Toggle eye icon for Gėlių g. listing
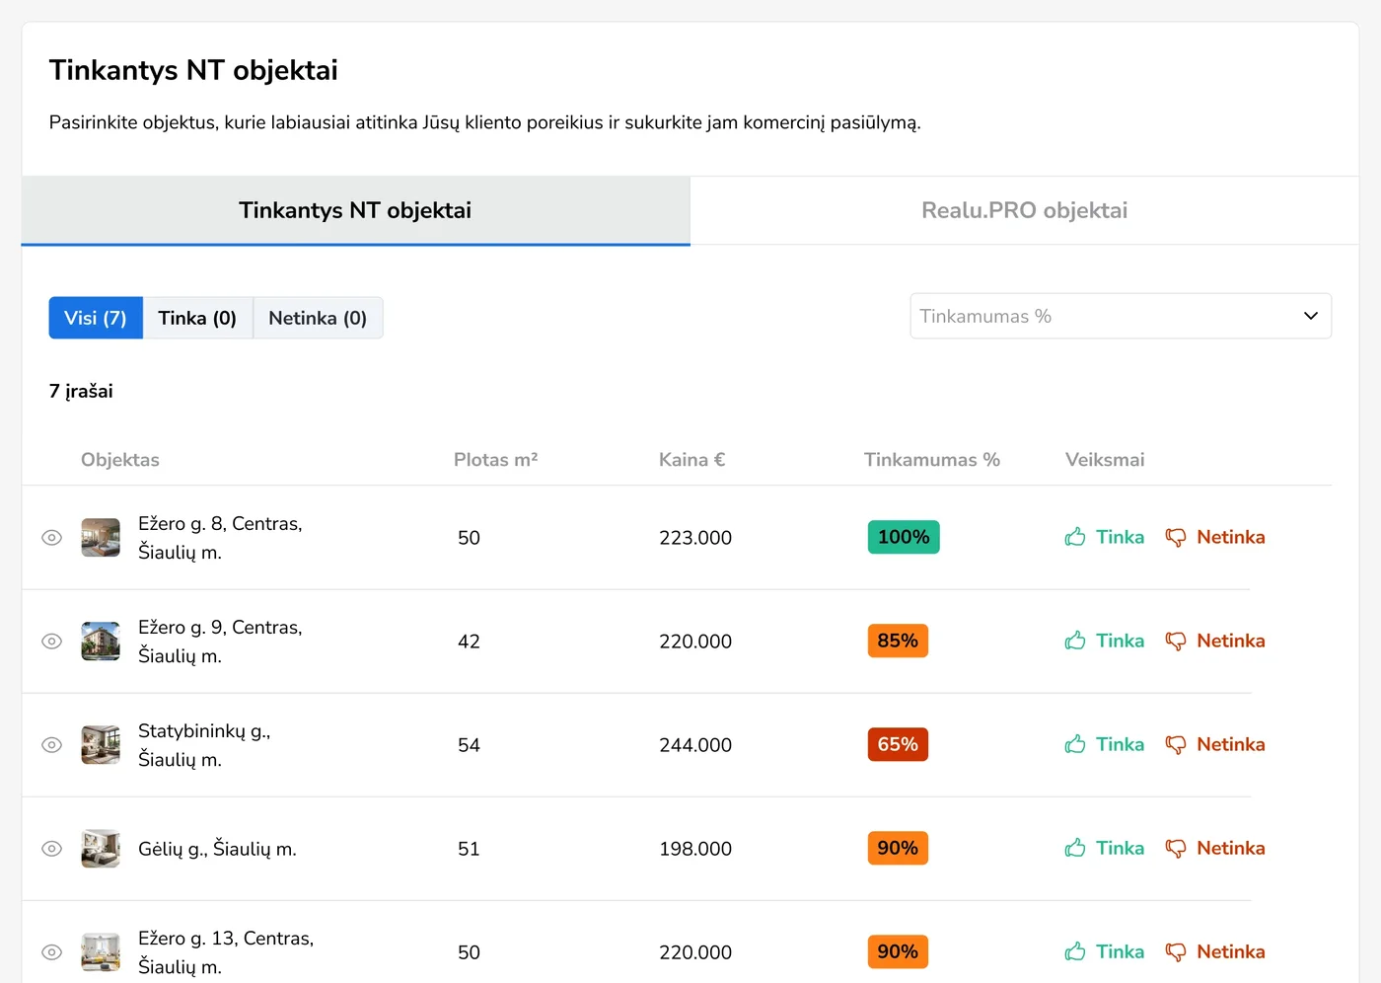This screenshot has height=983, width=1381. tap(52, 849)
